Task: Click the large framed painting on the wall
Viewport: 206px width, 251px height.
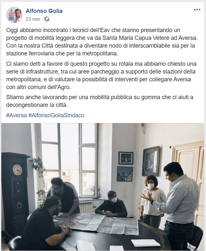Action: click(x=151, y=161)
